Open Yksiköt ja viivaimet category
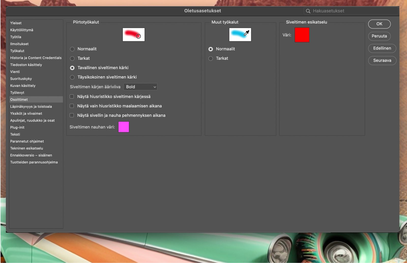The image size is (407, 263). click(36, 114)
